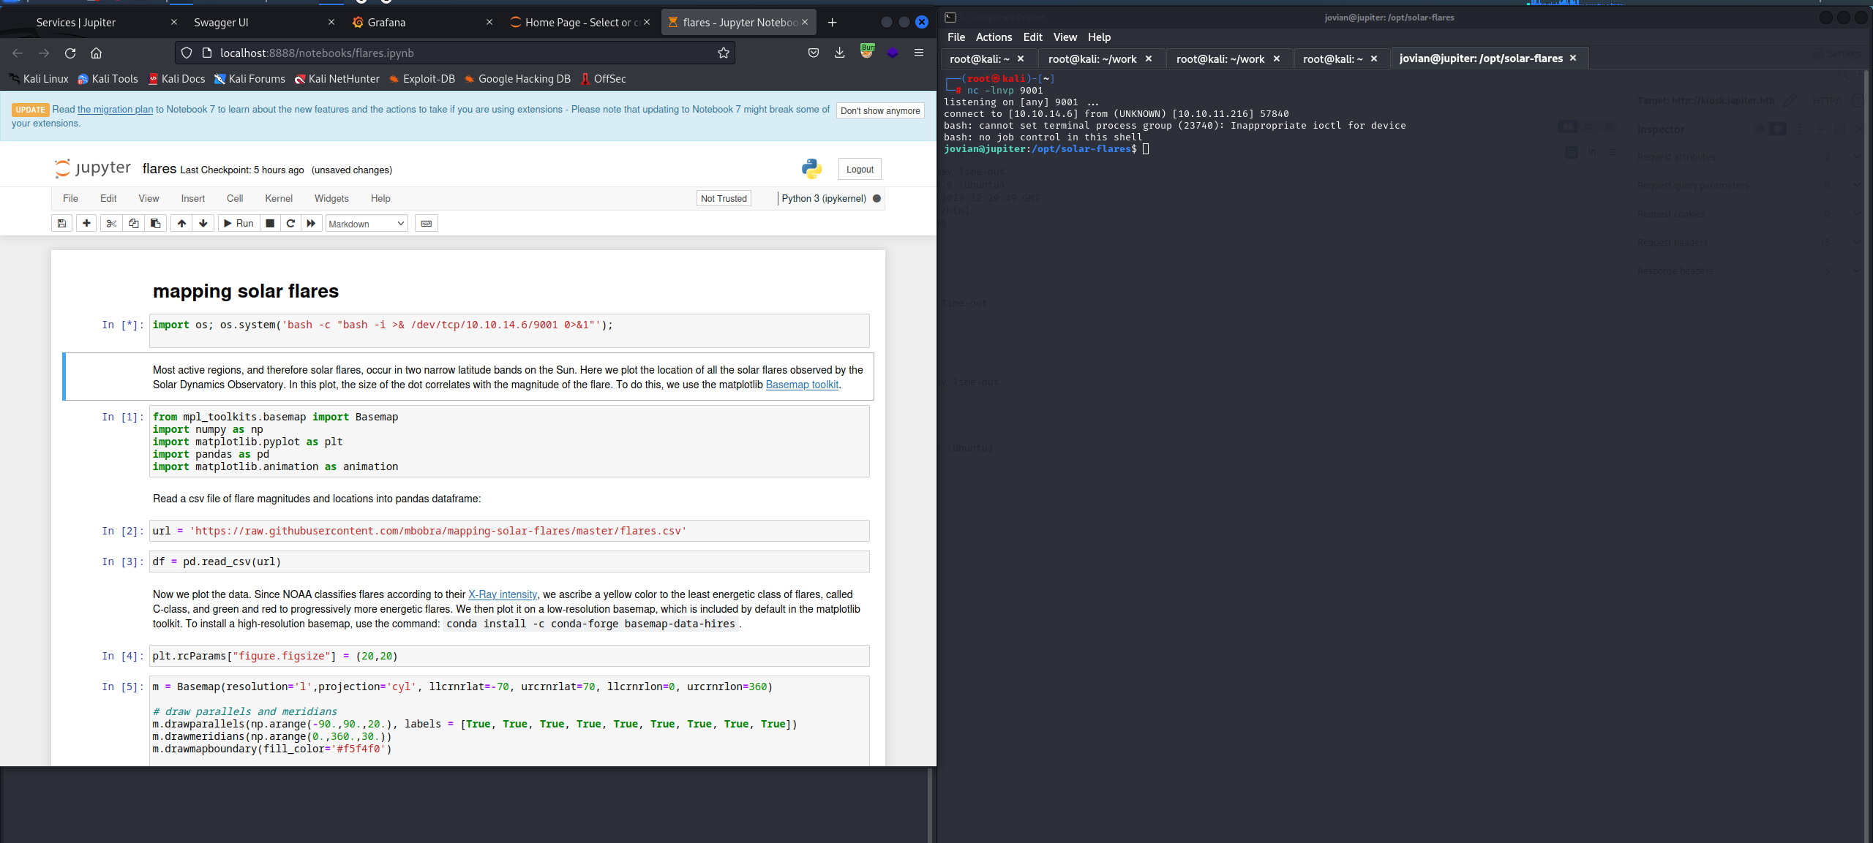The height and width of the screenshot is (843, 1873).
Task: Open the Kernel menu
Action: (278, 198)
